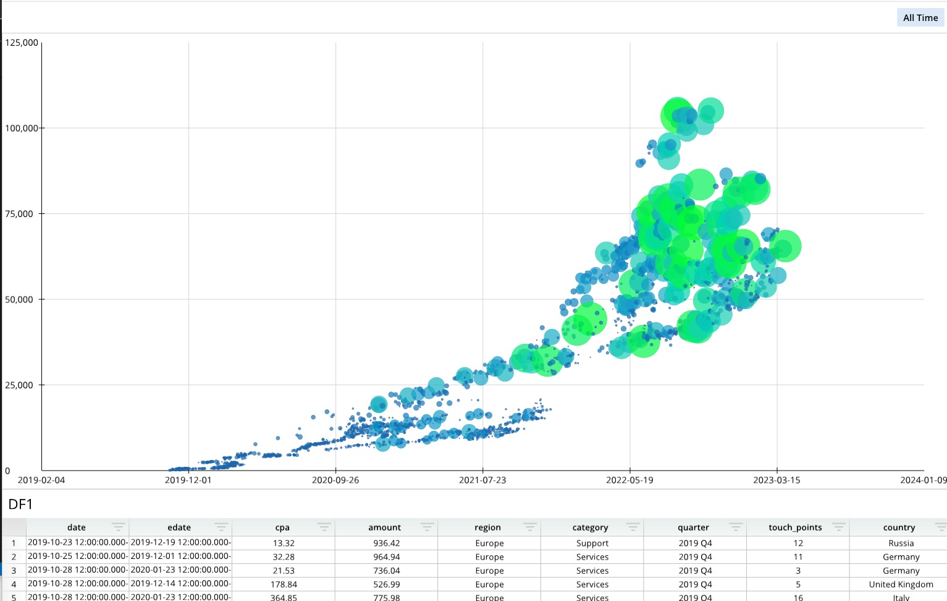Viewport: 947px width, 601px height.
Task: Select the amount cell 736.04
Action: (x=387, y=570)
